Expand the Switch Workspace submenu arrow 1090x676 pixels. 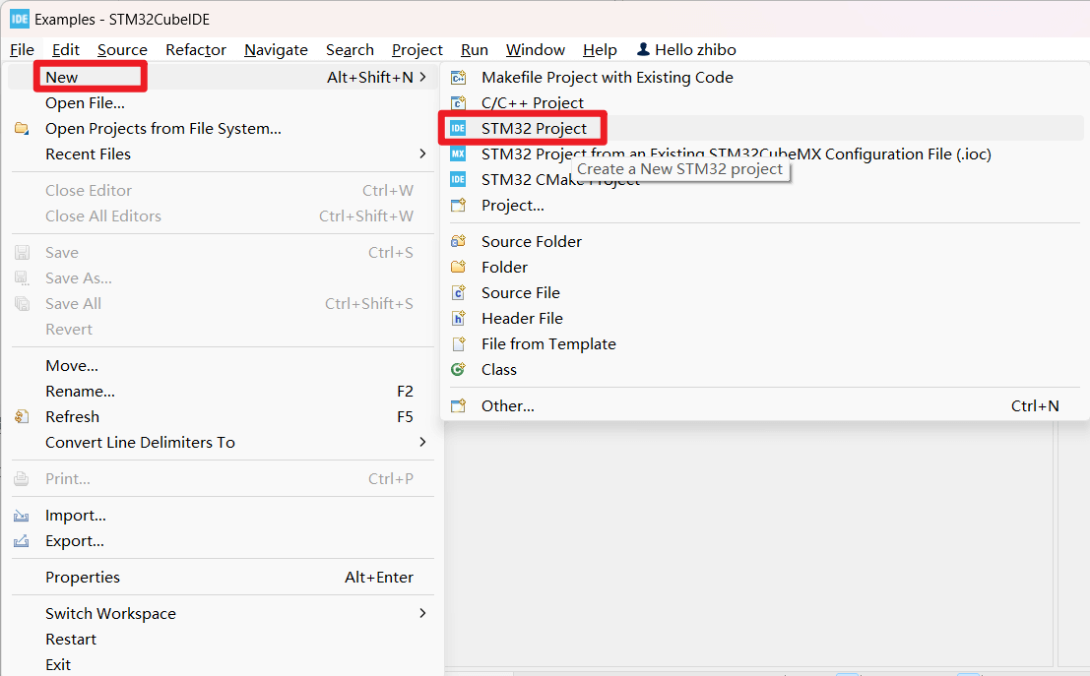coord(422,613)
